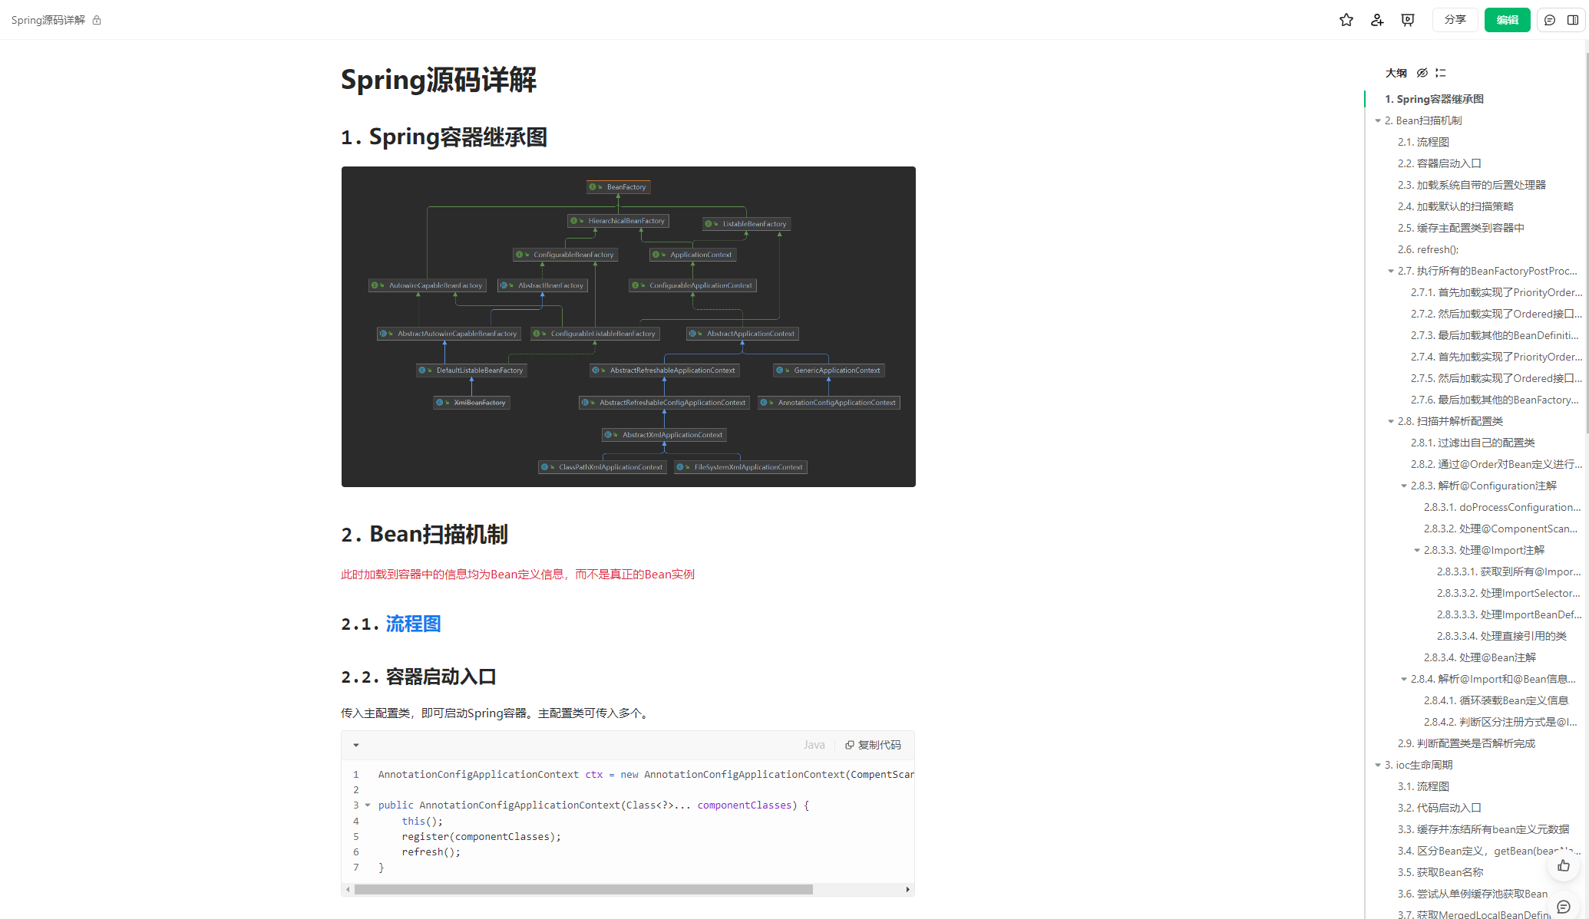The image size is (1589, 919).
Task: Select outline 2.5. 缓存主配置类到容器中
Action: [x=1461, y=228]
